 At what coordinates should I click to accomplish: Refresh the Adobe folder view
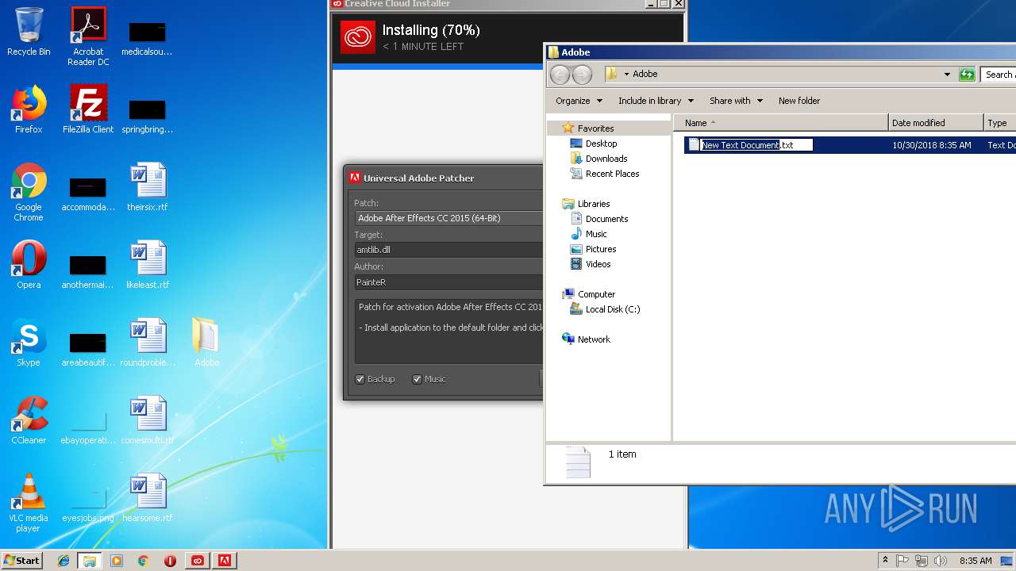(x=967, y=75)
